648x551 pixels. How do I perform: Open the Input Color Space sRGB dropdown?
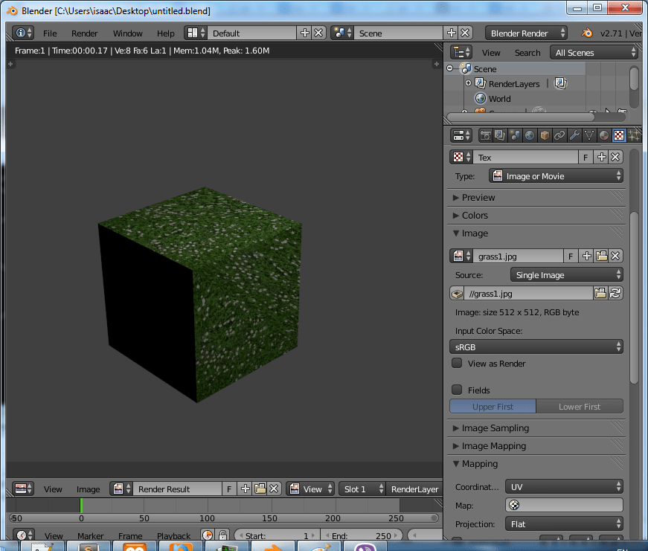pyautogui.click(x=536, y=347)
